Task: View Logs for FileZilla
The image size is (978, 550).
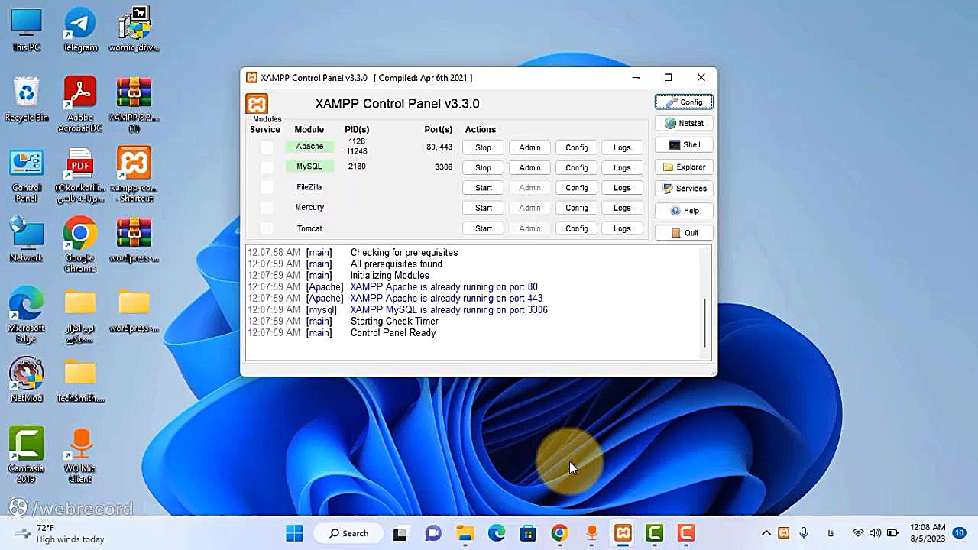Action: (x=622, y=188)
